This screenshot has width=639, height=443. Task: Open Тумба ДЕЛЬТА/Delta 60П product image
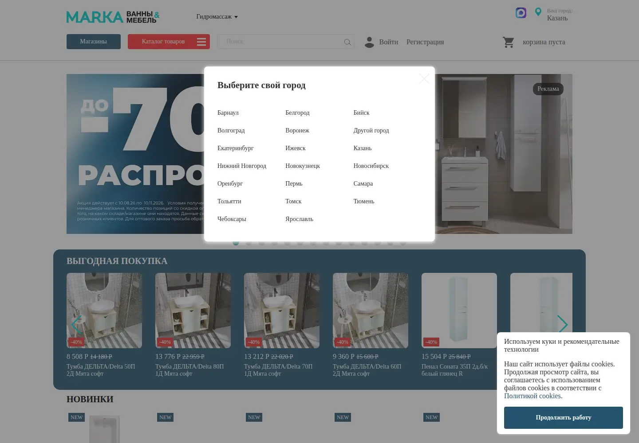(371, 311)
